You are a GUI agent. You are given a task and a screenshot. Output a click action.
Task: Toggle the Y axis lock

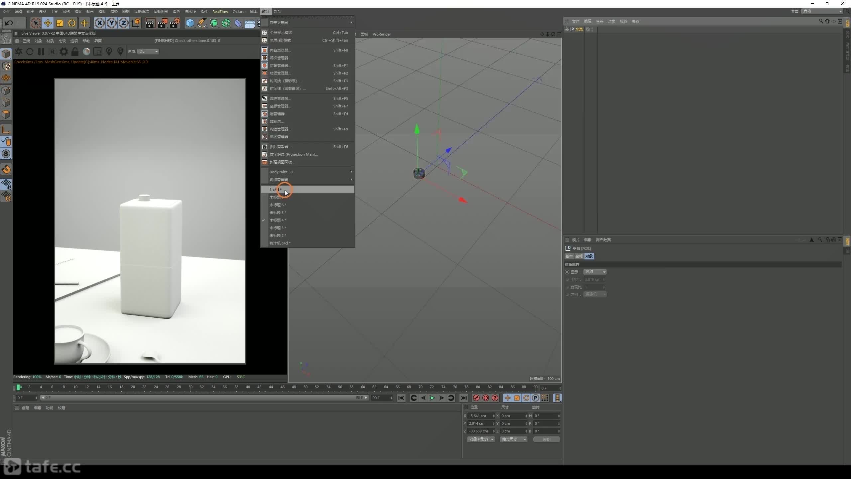tap(112, 23)
